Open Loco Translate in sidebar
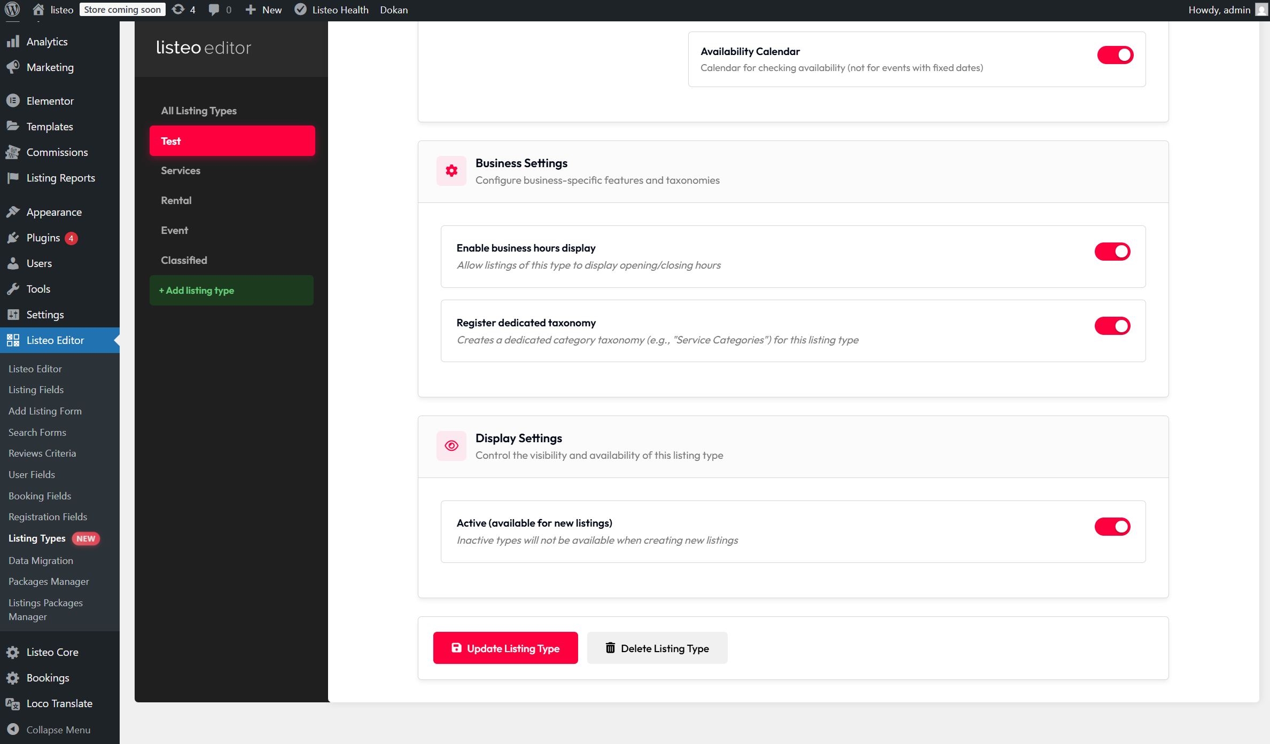The width and height of the screenshot is (1270, 744). [x=59, y=703]
